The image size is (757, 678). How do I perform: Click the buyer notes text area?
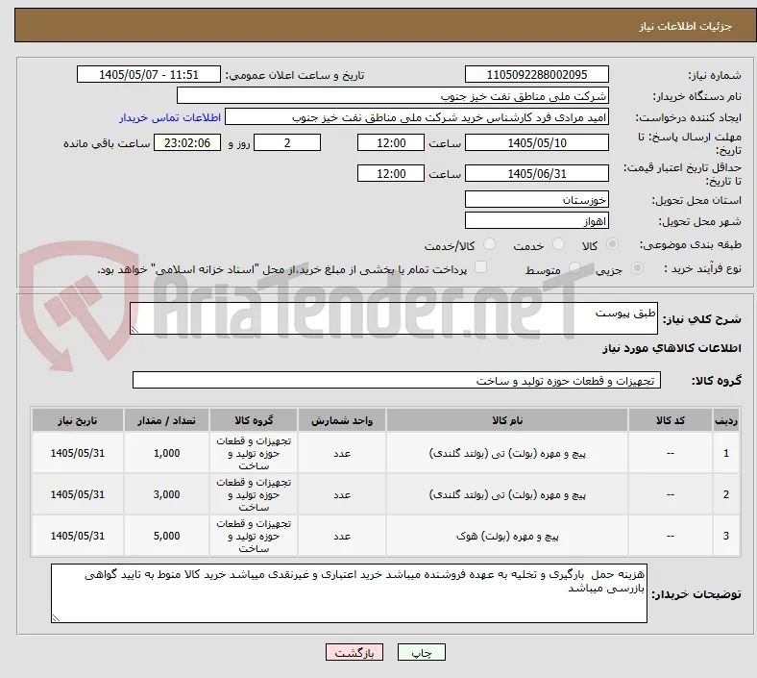pyautogui.click(x=349, y=593)
